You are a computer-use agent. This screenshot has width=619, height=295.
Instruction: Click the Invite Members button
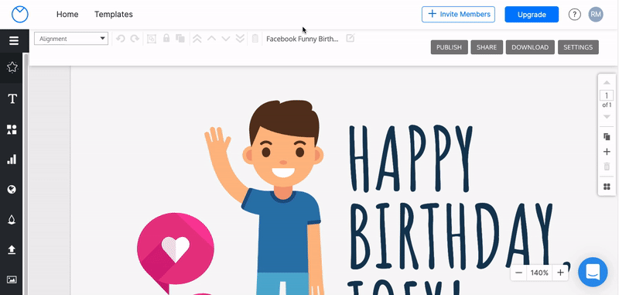tap(458, 14)
